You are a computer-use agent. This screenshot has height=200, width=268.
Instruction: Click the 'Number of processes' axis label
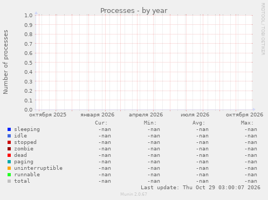[x=6, y=62]
